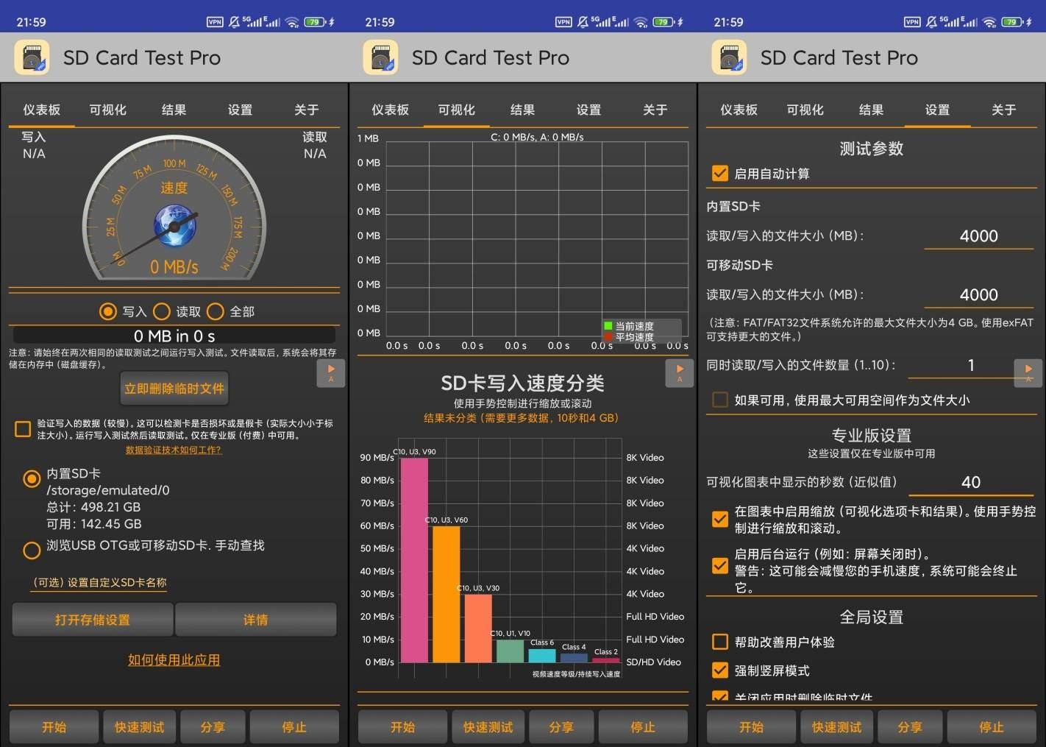The height and width of the screenshot is (747, 1046).
Task: Tap the play icon next to the file count field
Action: coord(1028,372)
